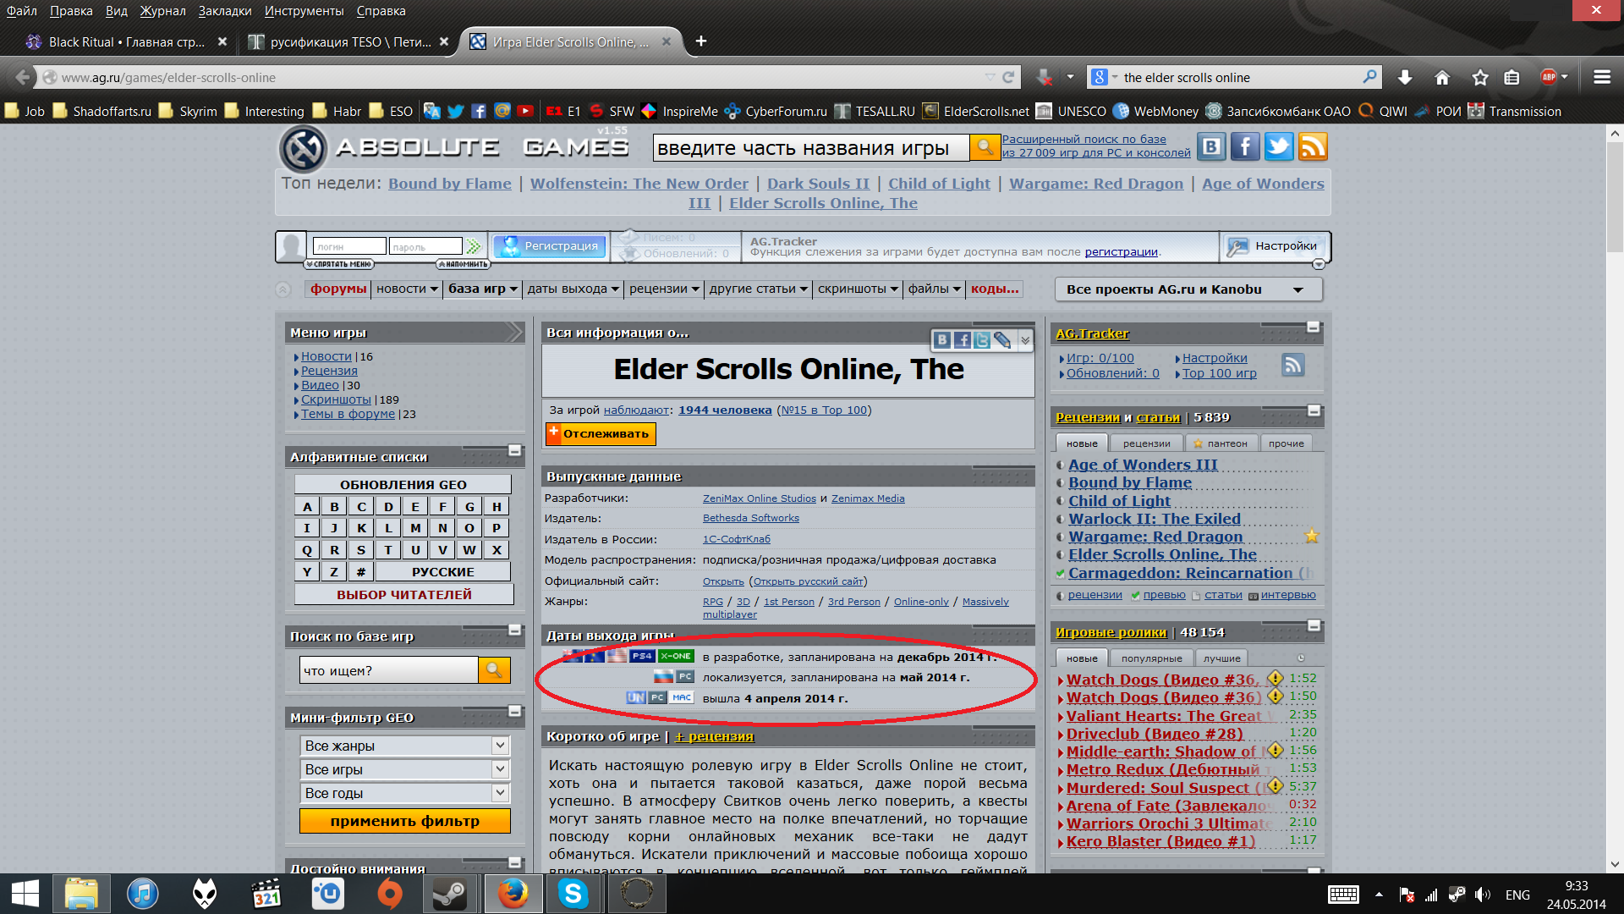Click the orange game name search button
Viewport: 1624px width, 914px height.
coord(984,147)
